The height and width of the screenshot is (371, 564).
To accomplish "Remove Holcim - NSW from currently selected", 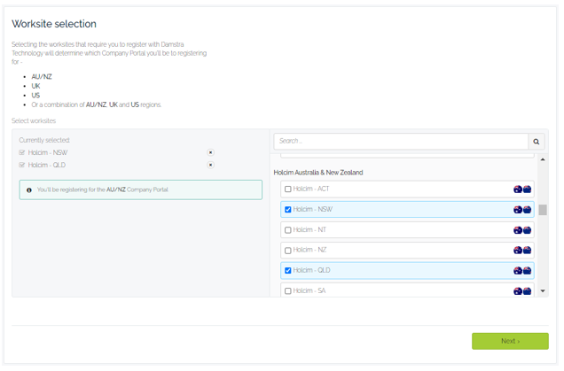I will click(211, 152).
